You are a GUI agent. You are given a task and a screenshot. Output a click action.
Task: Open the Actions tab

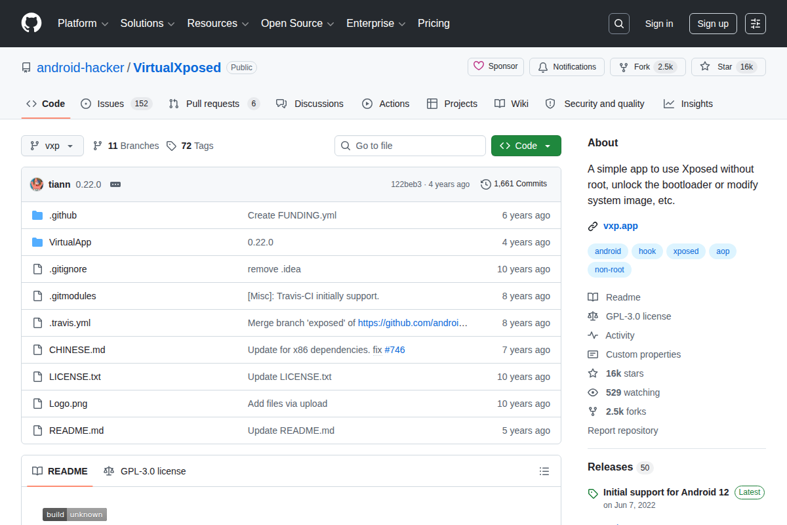click(x=386, y=104)
